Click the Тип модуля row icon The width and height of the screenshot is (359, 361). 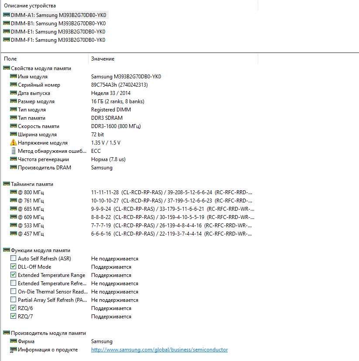tap(14, 110)
